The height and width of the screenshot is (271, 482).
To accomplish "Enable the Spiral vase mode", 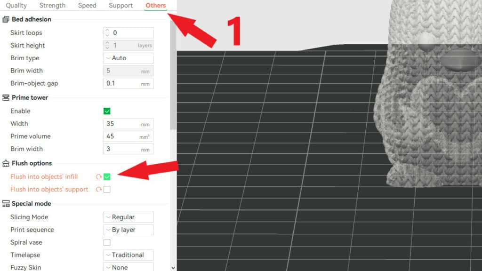I will point(107,242).
